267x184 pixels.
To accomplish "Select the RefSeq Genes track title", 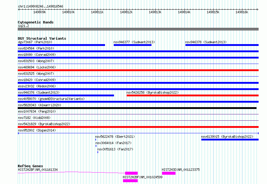I will click(30, 166).
